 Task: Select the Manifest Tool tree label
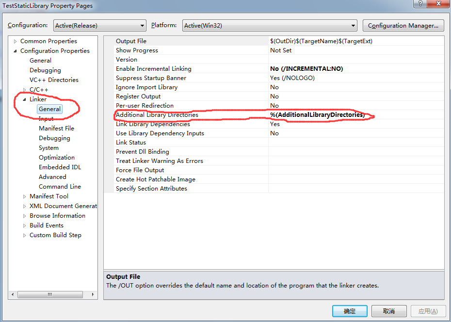click(x=49, y=196)
